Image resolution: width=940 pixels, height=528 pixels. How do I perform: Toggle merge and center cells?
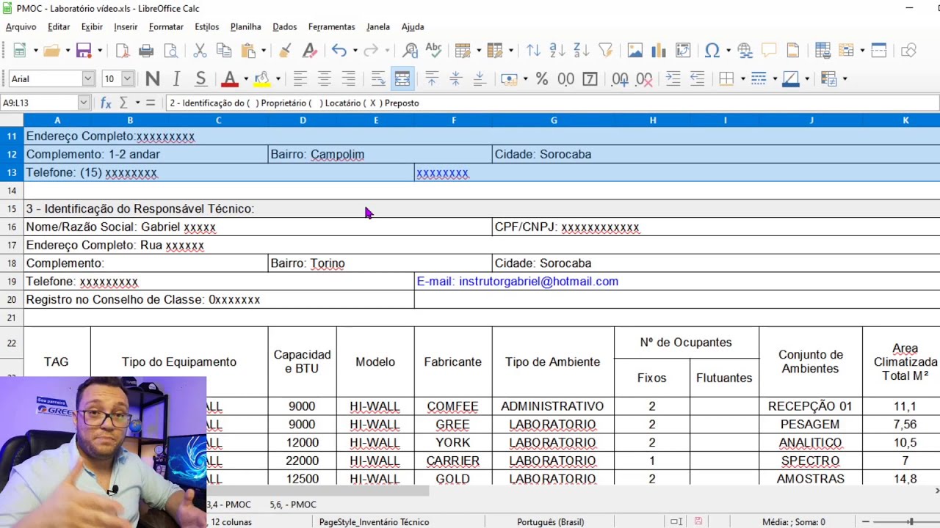402,78
